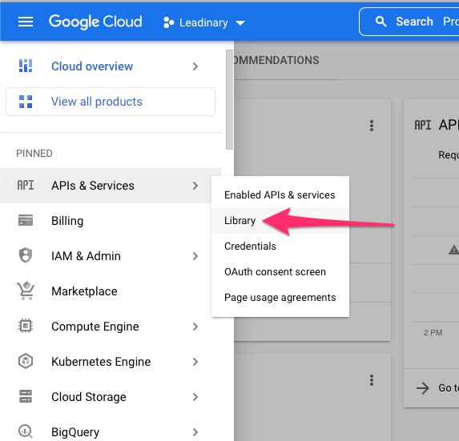Screen dimensions: 459x441
Task: Expand the Cloud overview chevron
Action: pyautogui.click(x=195, y=66)
